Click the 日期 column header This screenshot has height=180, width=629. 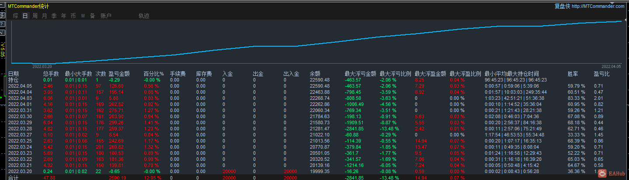(x=14, y=74)
